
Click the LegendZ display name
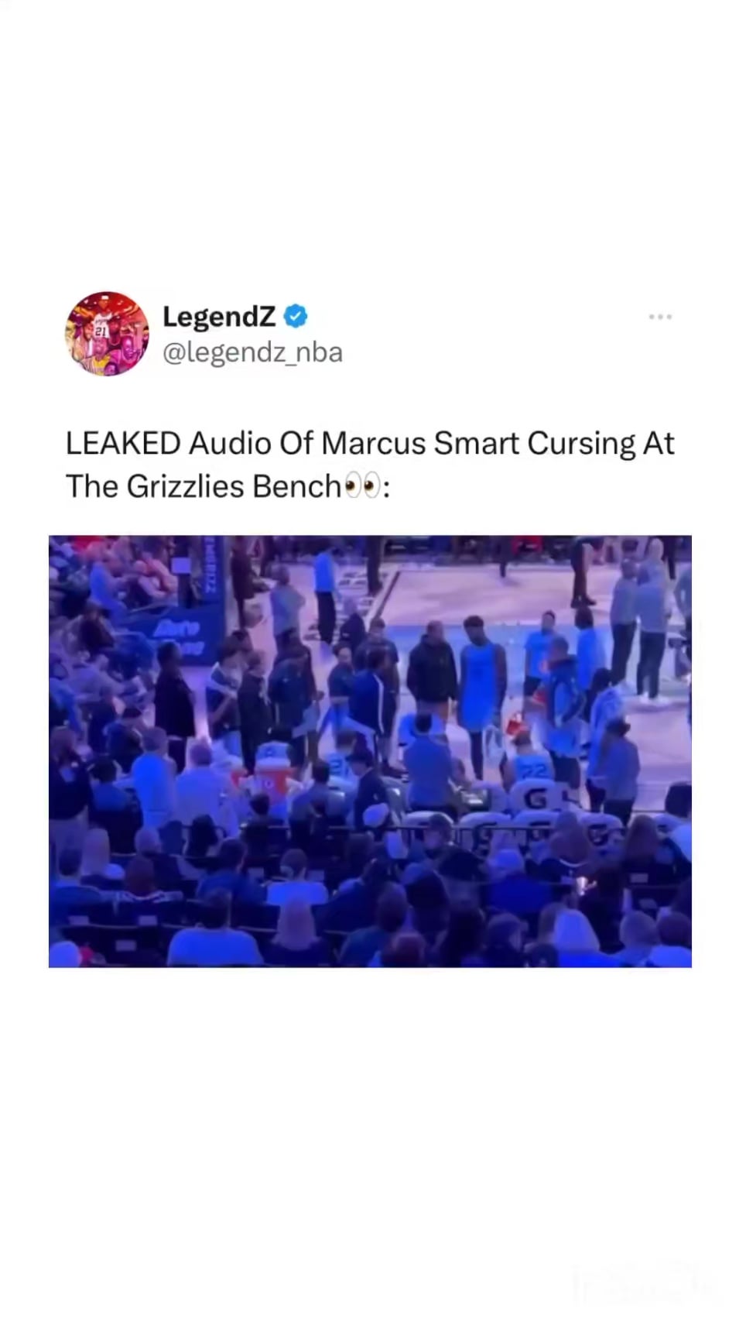pyautogui.click(x=219, y=316)
